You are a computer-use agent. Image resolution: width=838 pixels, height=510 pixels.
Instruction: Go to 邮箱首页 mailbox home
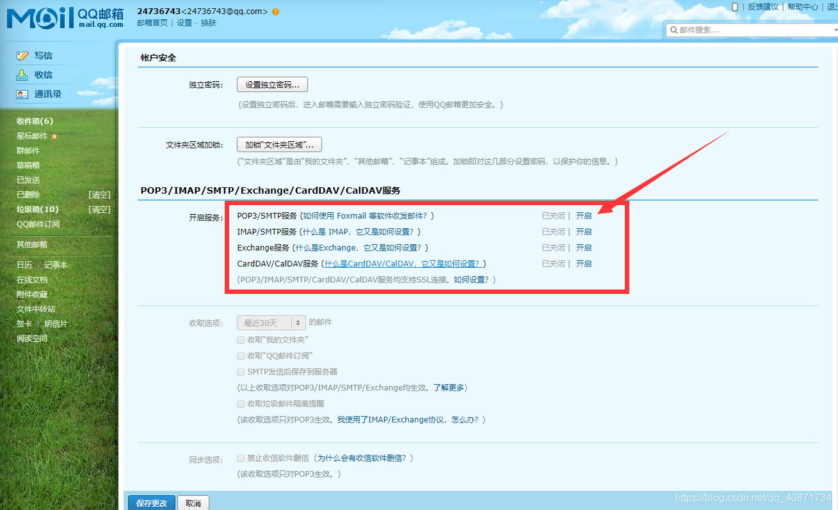pos(152,22)
